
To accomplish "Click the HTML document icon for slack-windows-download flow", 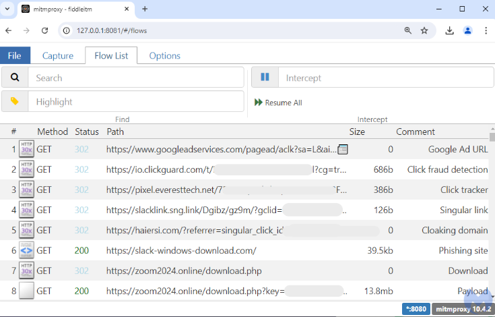I will pos(26,250).
